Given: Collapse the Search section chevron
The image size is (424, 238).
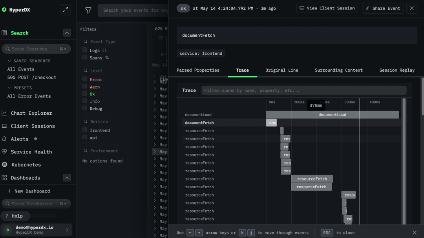Looking at the screenshot, I should pyautogui.click(x=67, y=33).
